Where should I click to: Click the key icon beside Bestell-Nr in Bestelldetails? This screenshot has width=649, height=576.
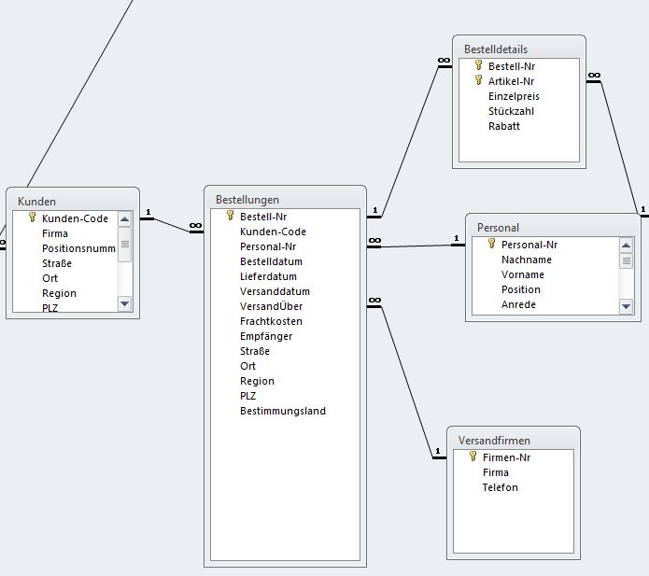coord(478,65)
